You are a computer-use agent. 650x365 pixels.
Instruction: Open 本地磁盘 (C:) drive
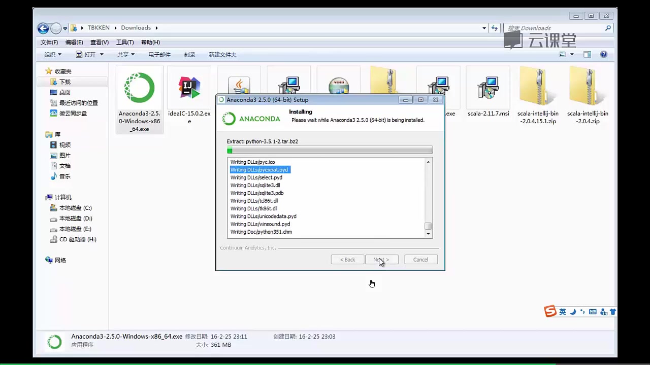75,208
